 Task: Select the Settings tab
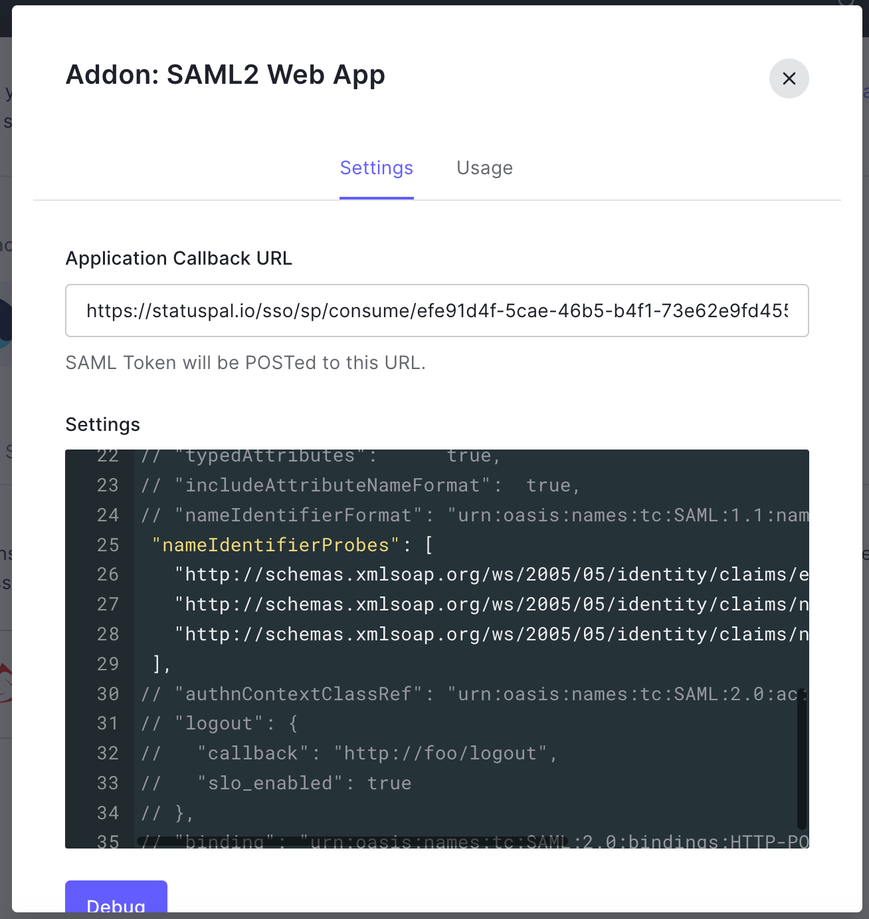pos(376,168)
